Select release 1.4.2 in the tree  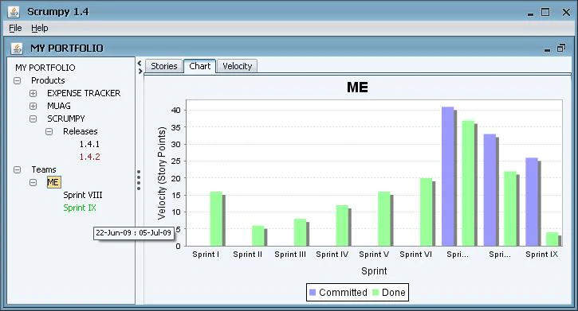[89, 157]
